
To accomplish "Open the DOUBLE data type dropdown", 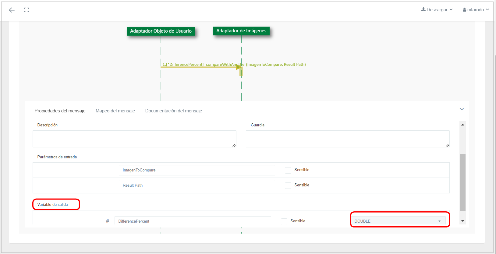I will point(398,221).
